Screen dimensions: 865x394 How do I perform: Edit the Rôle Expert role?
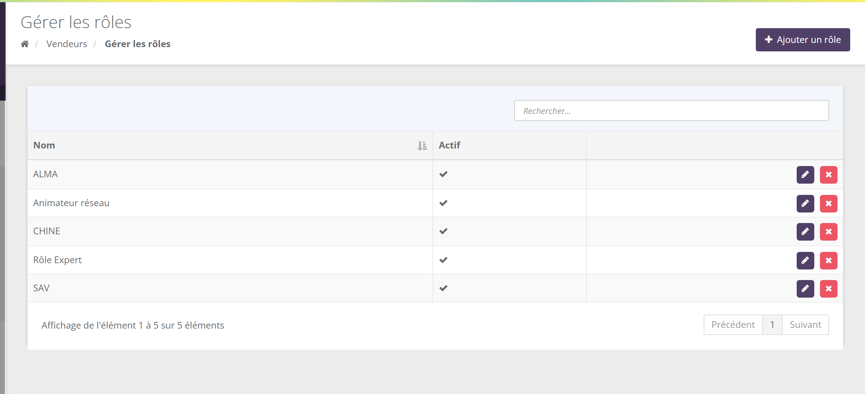pyautogui.click(x=805, y=261)
